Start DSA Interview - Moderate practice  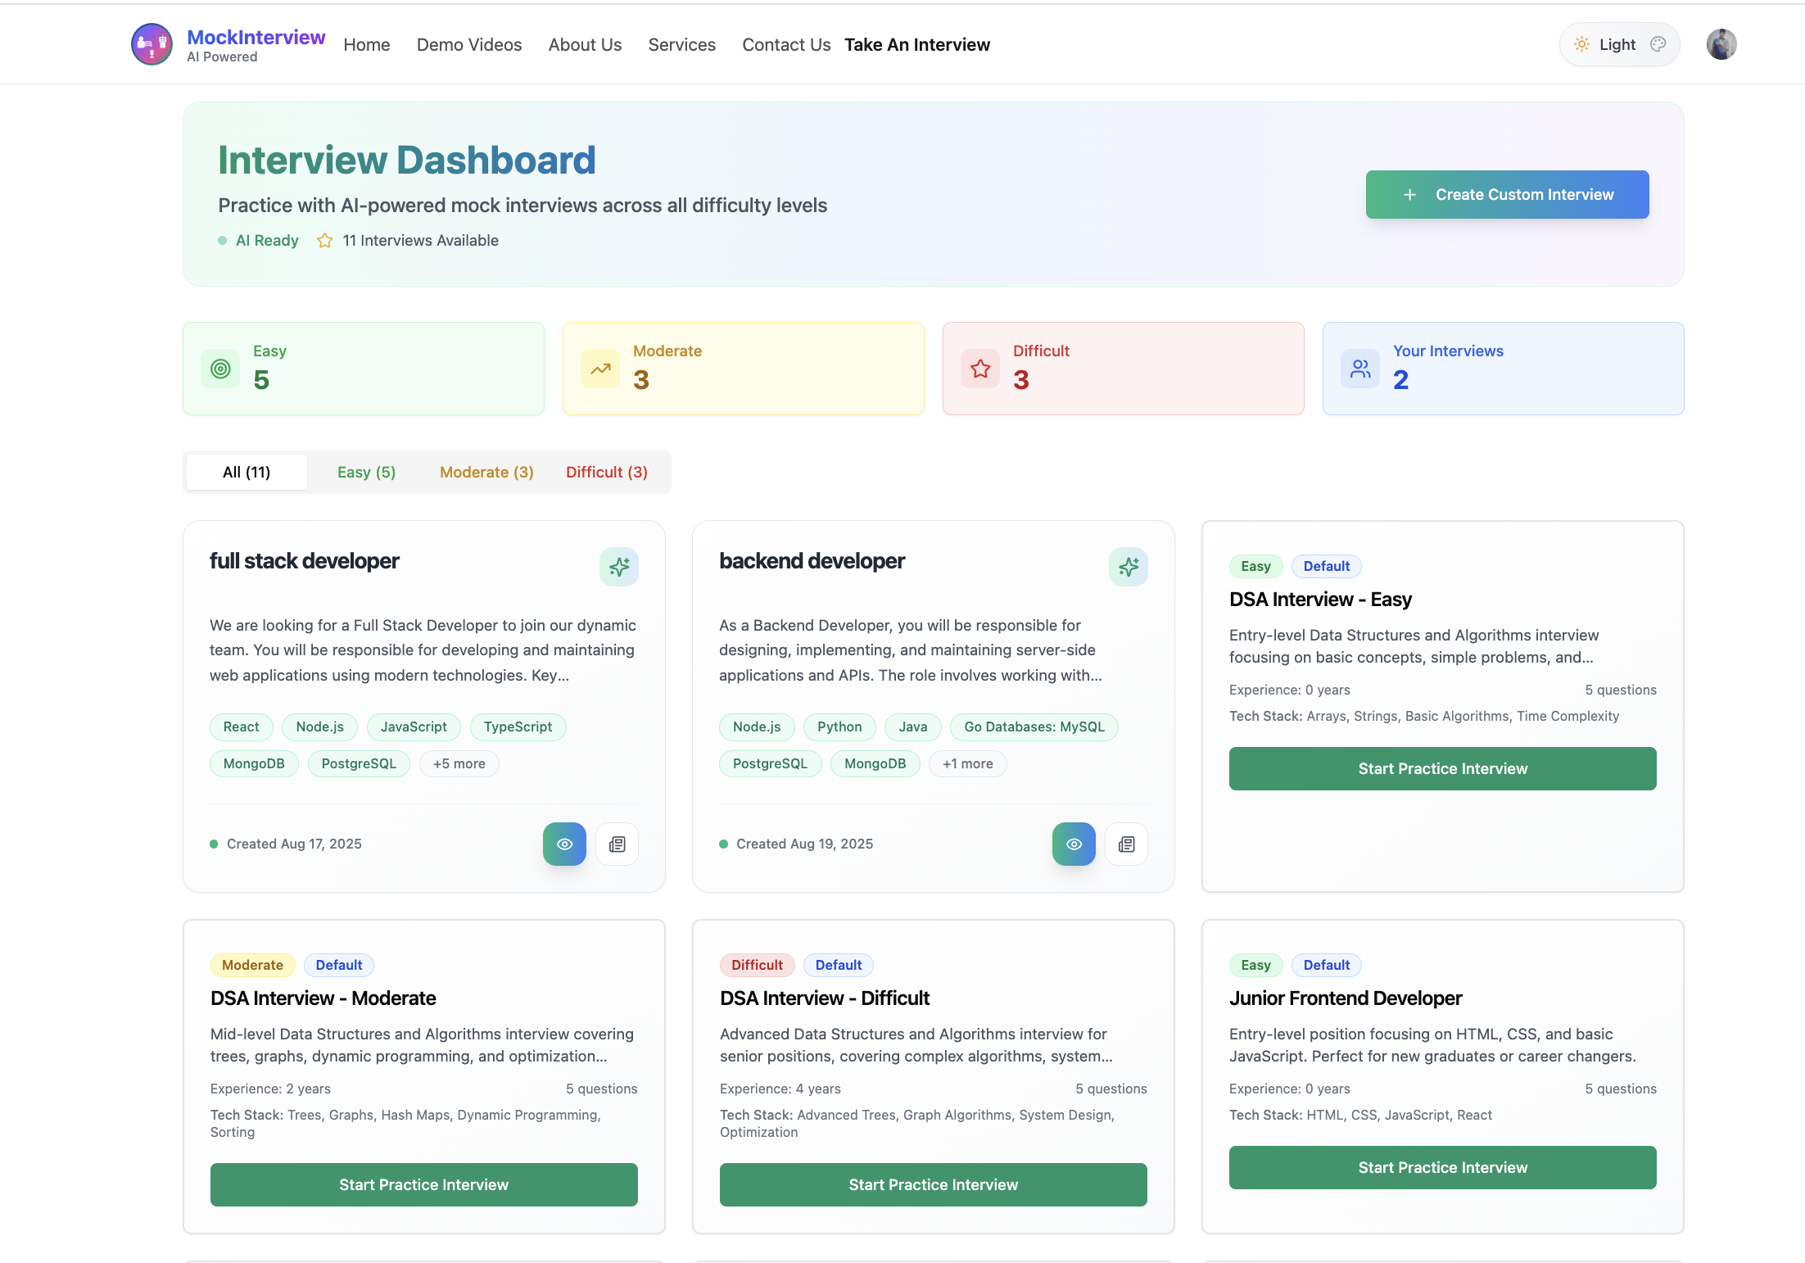click(423, 1184)
